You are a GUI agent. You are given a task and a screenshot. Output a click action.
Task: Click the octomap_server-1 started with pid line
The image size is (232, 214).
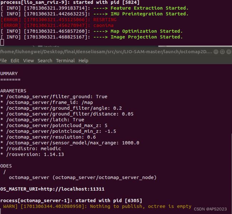tap(71, 201)
